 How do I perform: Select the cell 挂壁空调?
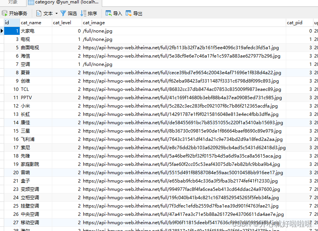36,206
